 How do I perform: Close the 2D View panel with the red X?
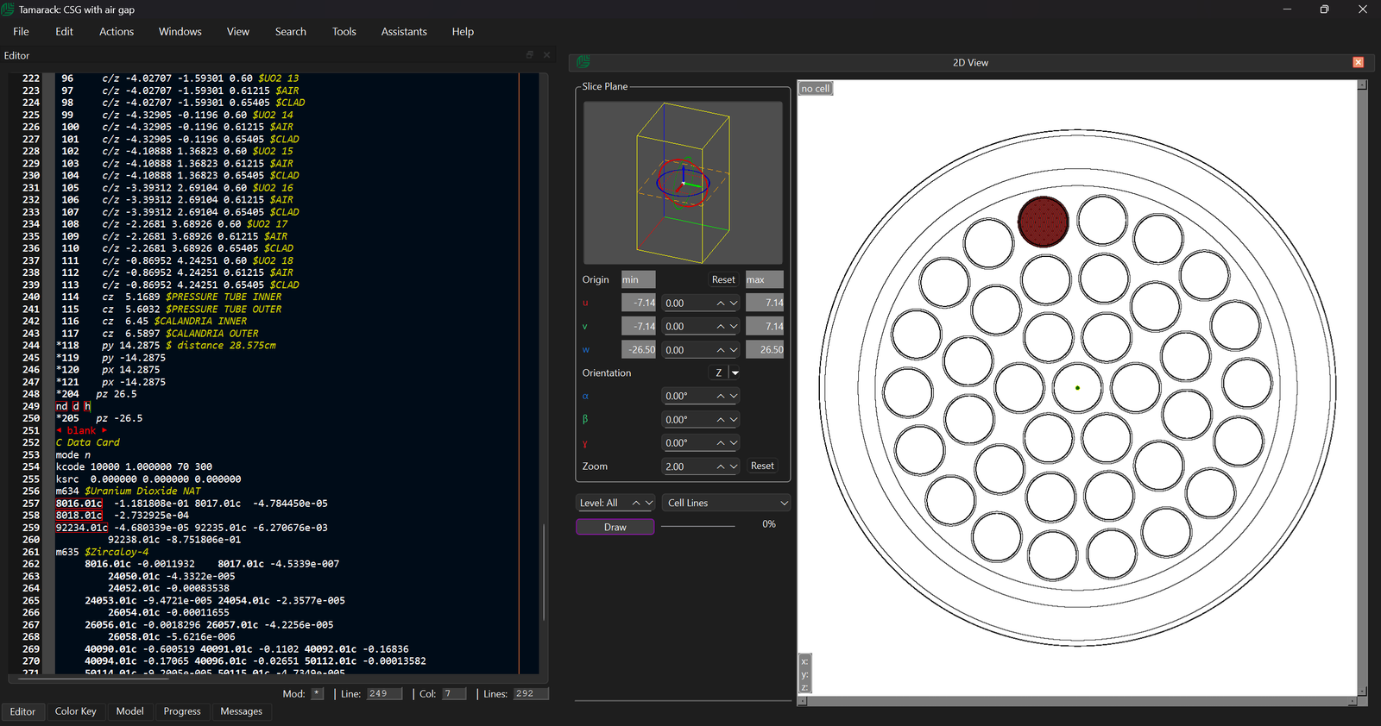pyautogui.click(x=1358, y=62)
